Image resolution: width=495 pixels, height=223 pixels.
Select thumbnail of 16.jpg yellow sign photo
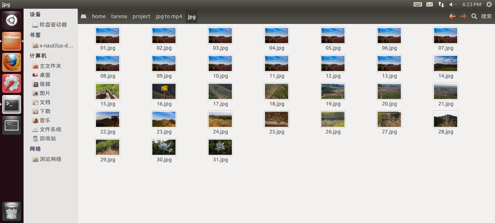164,91
